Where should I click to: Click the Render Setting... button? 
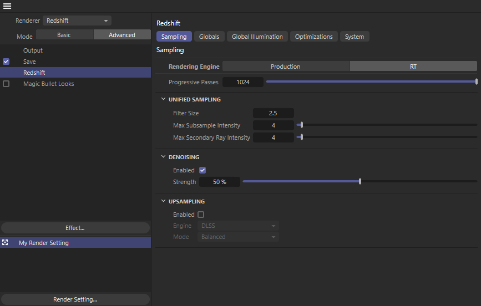[75, 299]
